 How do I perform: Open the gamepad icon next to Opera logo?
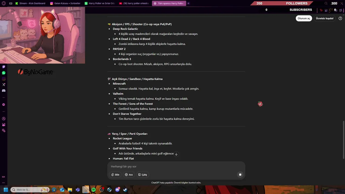pyautogui.click(x=11, y=4)
